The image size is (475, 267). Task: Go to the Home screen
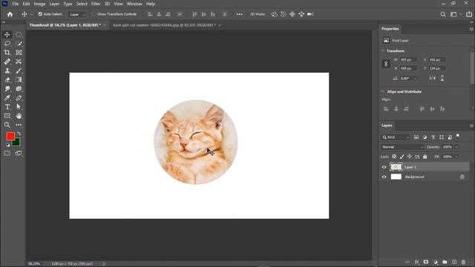pos(10,14)
